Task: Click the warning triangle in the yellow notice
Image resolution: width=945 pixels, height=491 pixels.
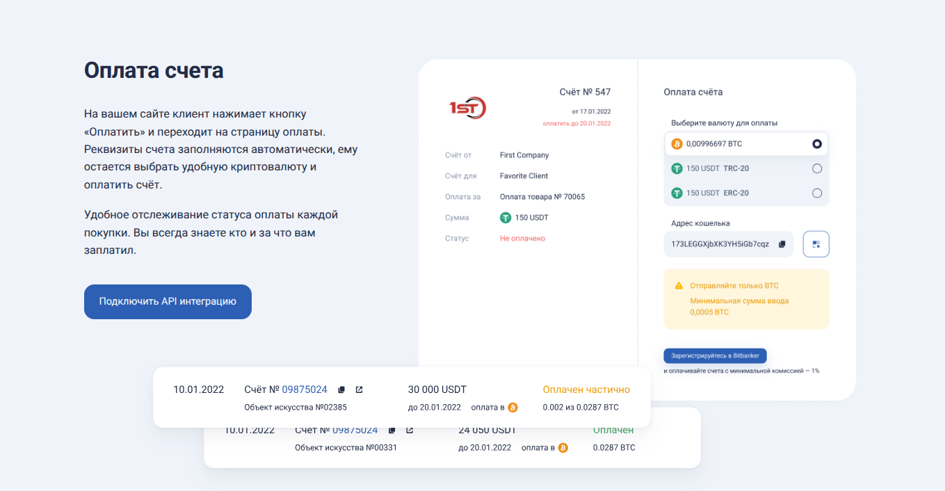Action: pyautogui.click(x=679, y=286)
